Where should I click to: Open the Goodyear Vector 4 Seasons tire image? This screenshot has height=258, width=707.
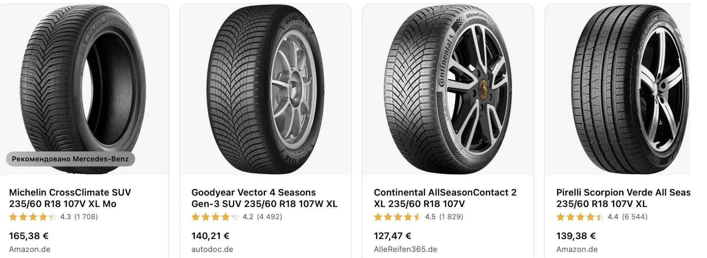coord(265,88)
